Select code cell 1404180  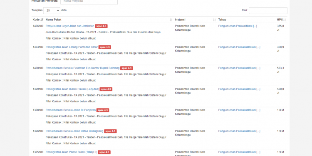[x=38, y=47]
